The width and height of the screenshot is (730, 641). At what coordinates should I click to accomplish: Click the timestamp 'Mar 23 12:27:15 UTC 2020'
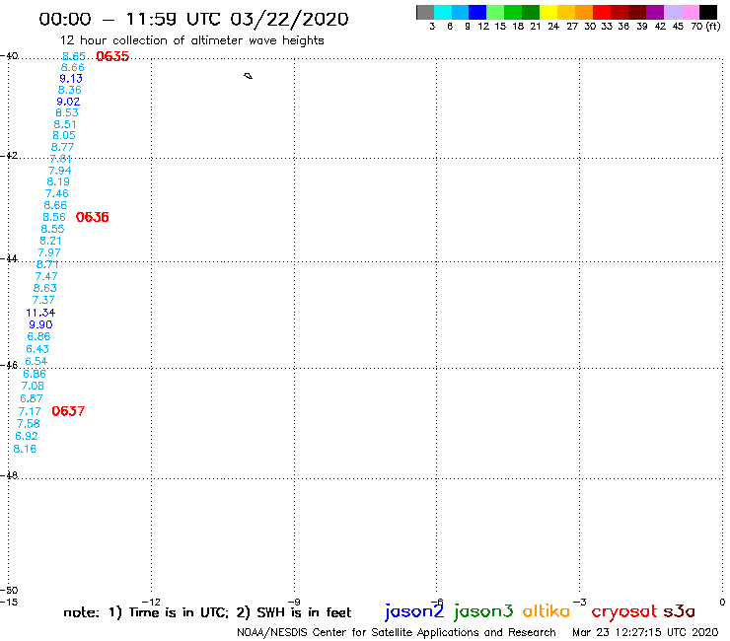tap(645, 632)
